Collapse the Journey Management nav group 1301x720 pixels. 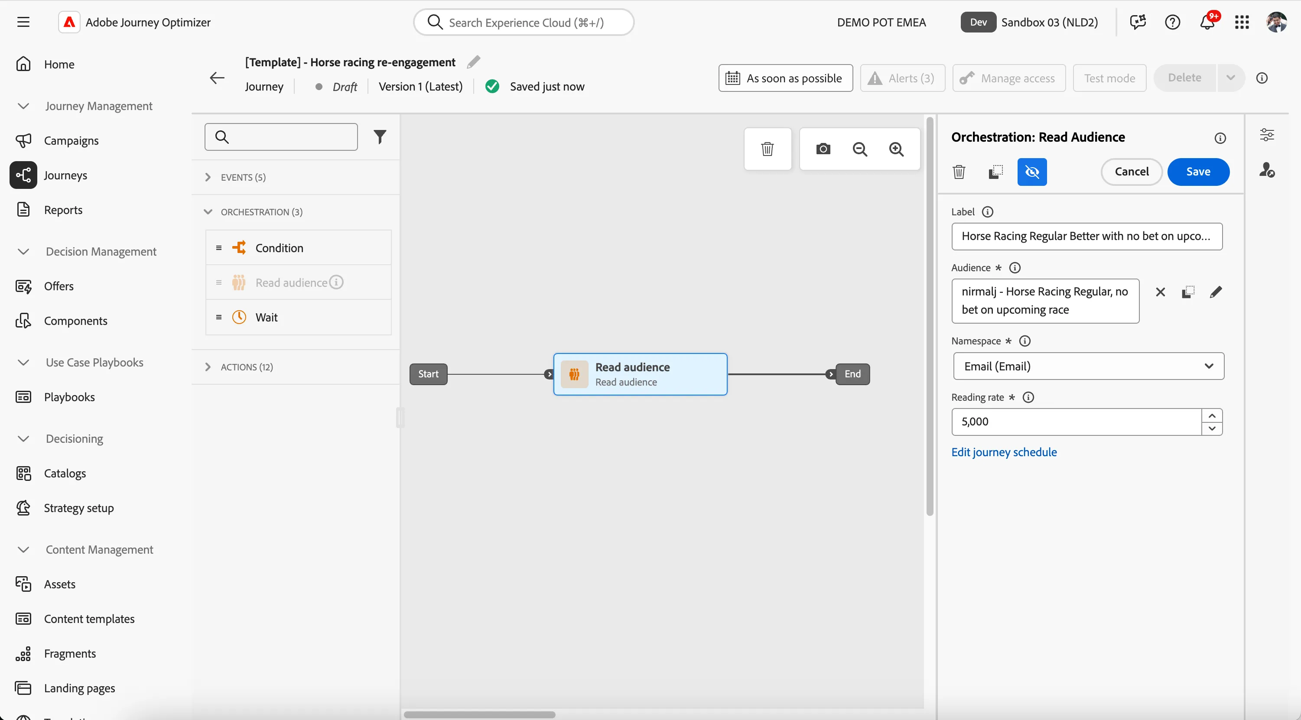click(85, 106)
